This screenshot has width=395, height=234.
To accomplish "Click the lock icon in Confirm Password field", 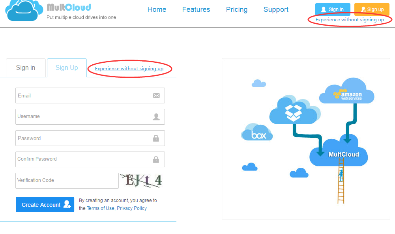I will 156,159.
